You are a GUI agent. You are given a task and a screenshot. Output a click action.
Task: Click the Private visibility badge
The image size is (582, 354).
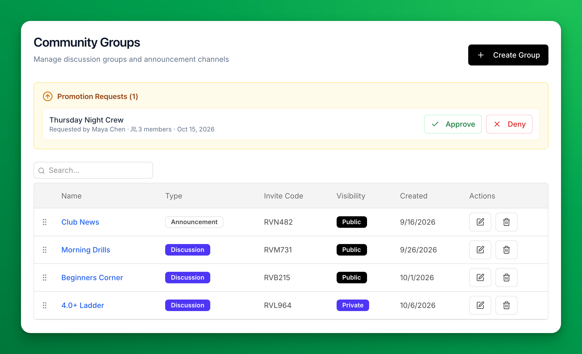pyautogui.click(x=353, y=305)
